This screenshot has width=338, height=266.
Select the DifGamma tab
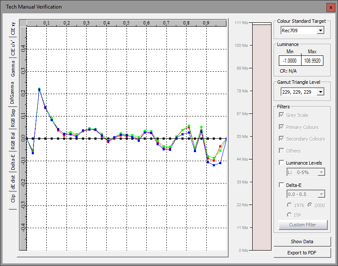[x=12, y=93]
